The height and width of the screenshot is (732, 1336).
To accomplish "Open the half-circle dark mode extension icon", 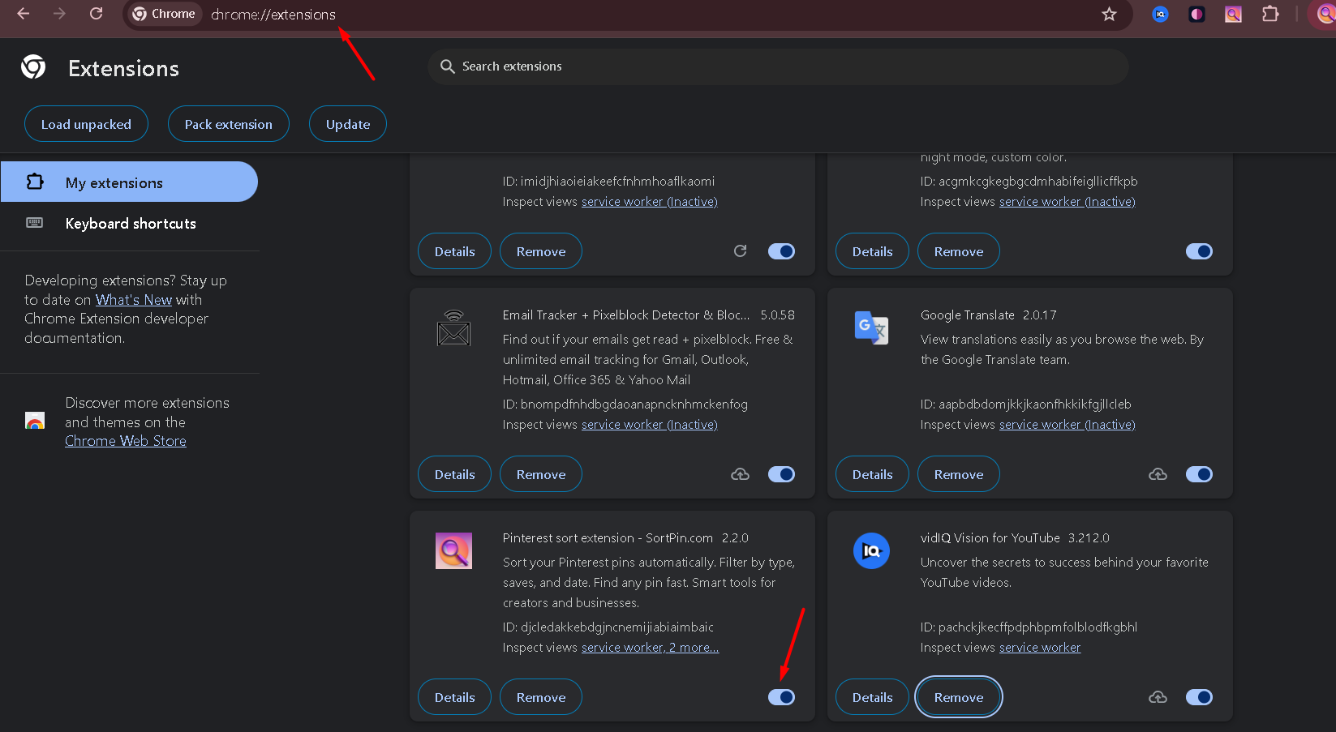I will 1196,14.
